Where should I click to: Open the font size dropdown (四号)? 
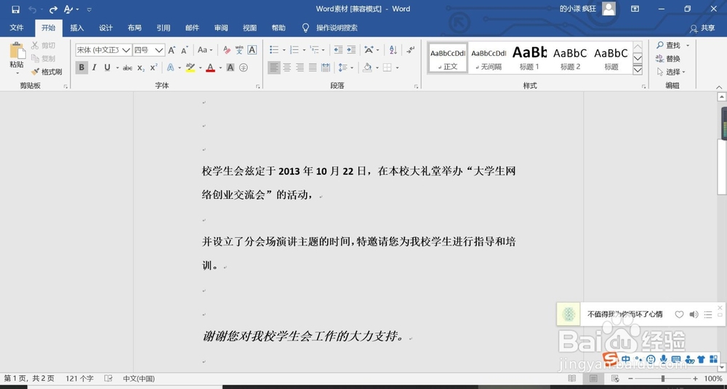[159, 50]
